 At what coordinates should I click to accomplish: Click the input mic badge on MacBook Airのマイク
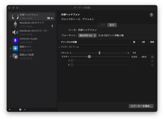coord(52,26)
